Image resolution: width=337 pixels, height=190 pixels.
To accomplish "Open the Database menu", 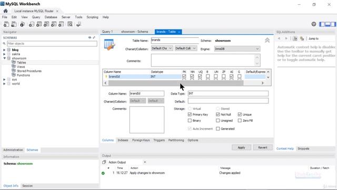I will [x=51, y=17].
